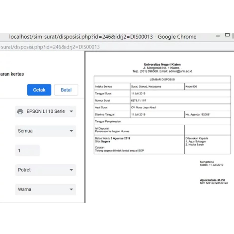The image size is (234, 234).
Task: Click the Universitas Negeri Klaten title
Action: (x=162, y=65)
